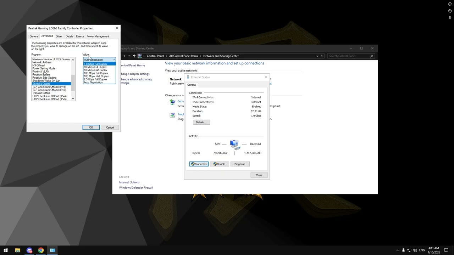This screenshot has width=454, height=255.
Task: Open the volume control in system tray
Action: tap(415, 250)
